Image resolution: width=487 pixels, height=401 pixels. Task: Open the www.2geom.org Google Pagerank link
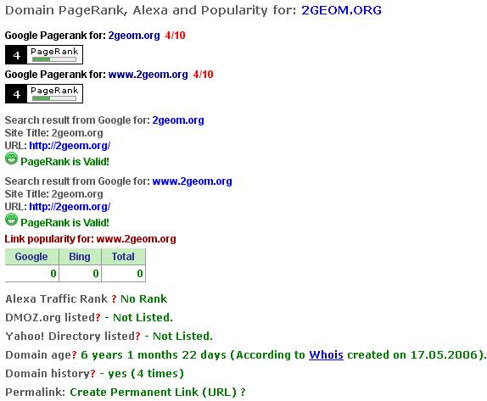pos(148,75)
